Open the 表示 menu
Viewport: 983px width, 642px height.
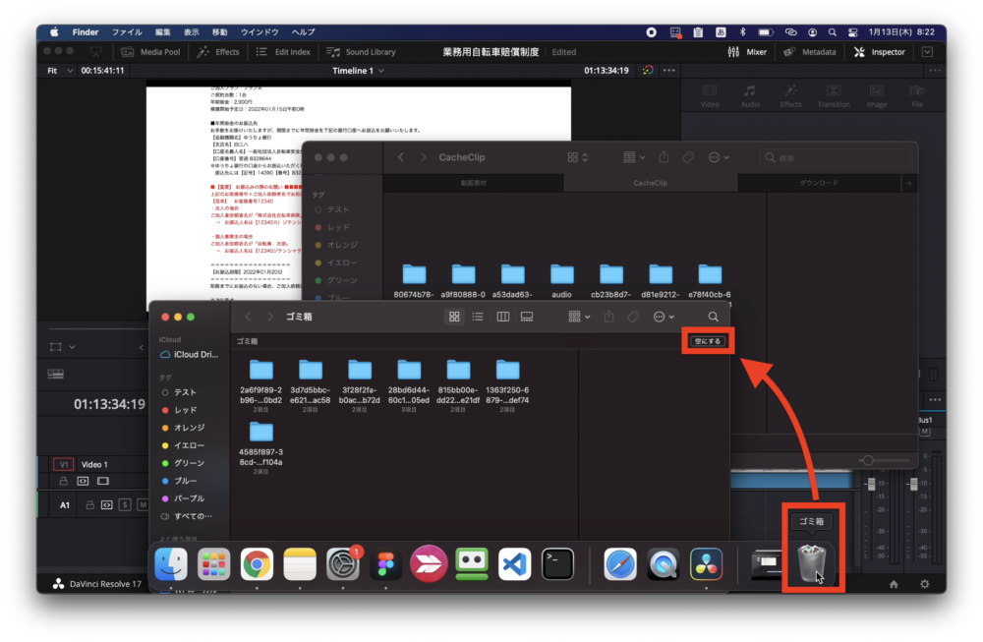tap(192, 32)
